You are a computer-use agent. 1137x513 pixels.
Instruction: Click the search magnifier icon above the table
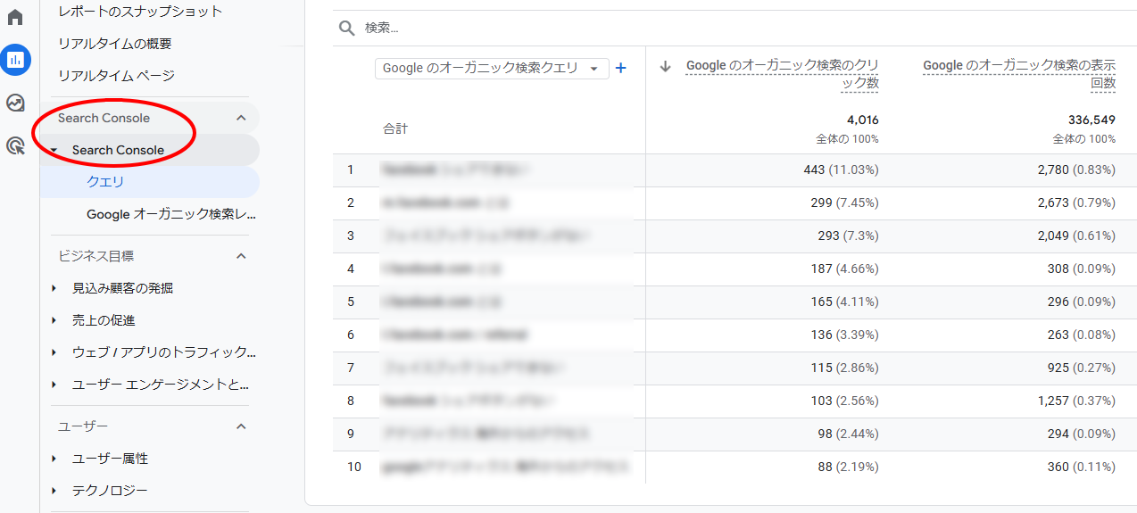[347, 28]
